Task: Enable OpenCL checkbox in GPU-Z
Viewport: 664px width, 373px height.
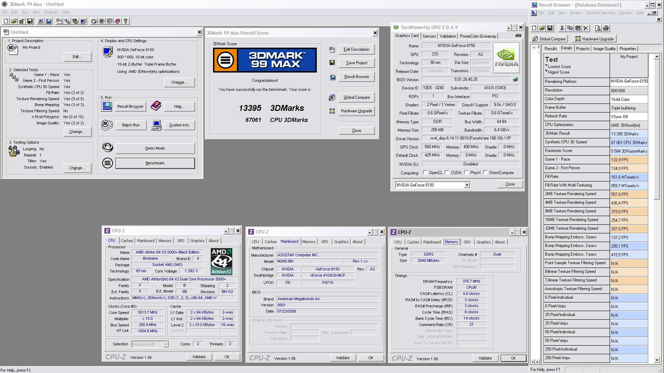Action: click(425, 173)
